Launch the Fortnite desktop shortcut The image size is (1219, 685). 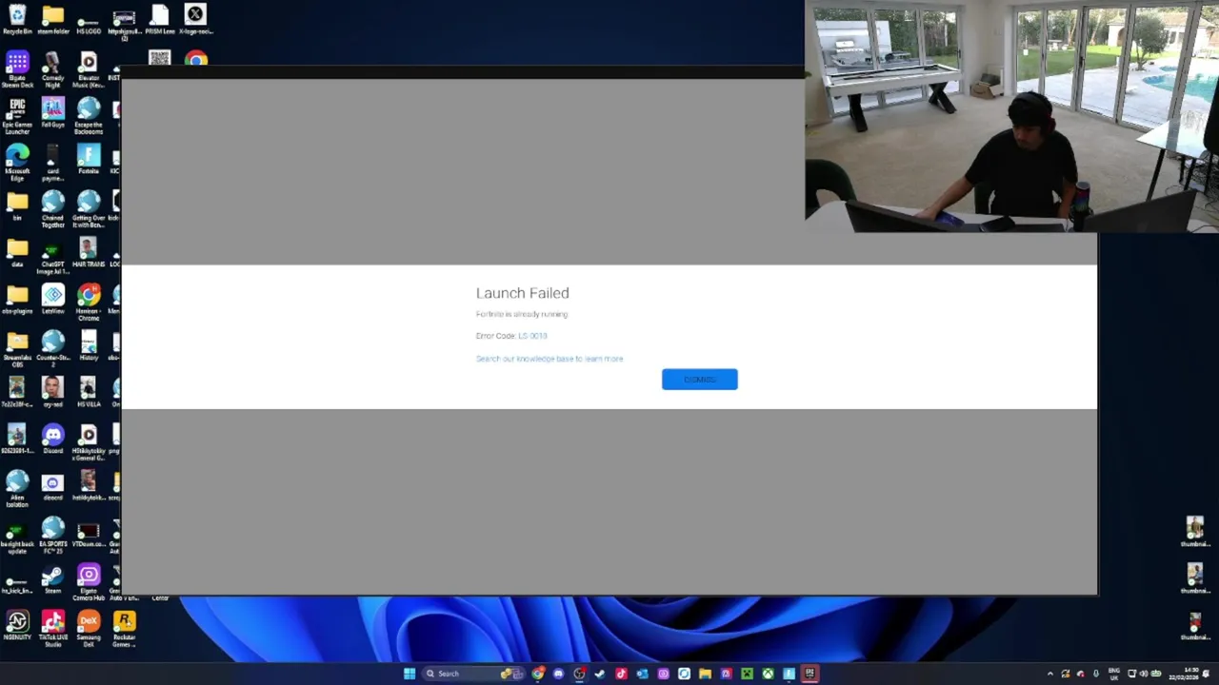(89, 160)
